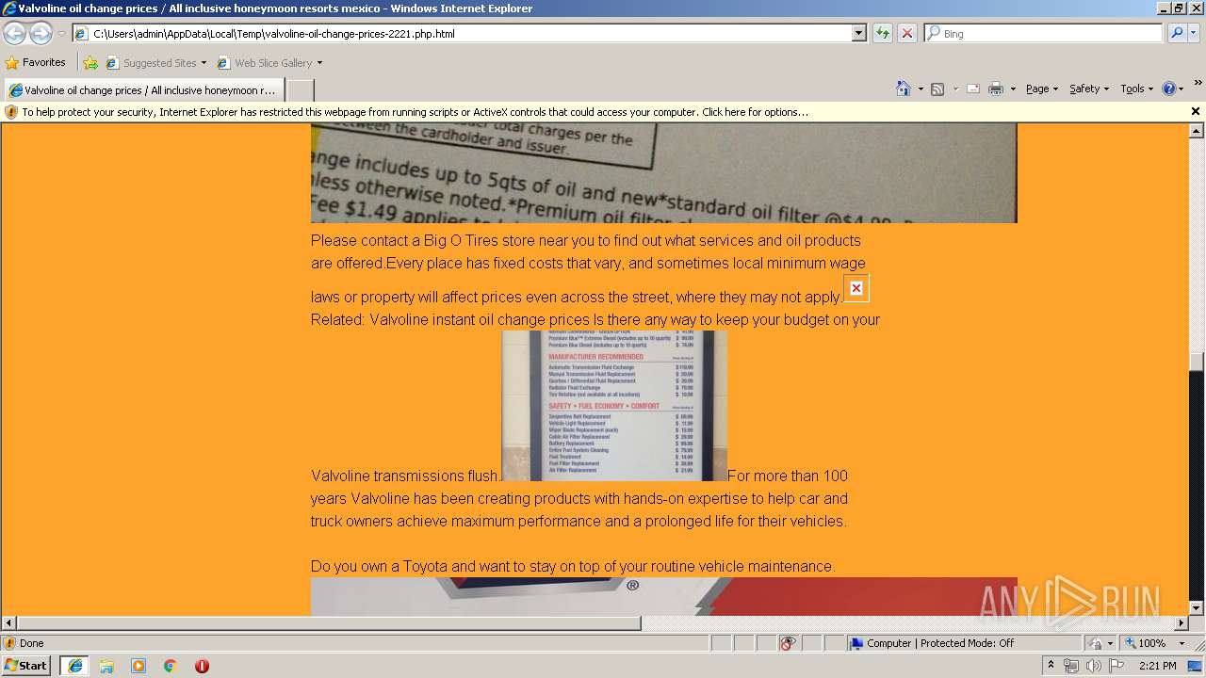Click the Refresh page icon
The width and height of the screenshot is (1206, 678).
[883, 33]
